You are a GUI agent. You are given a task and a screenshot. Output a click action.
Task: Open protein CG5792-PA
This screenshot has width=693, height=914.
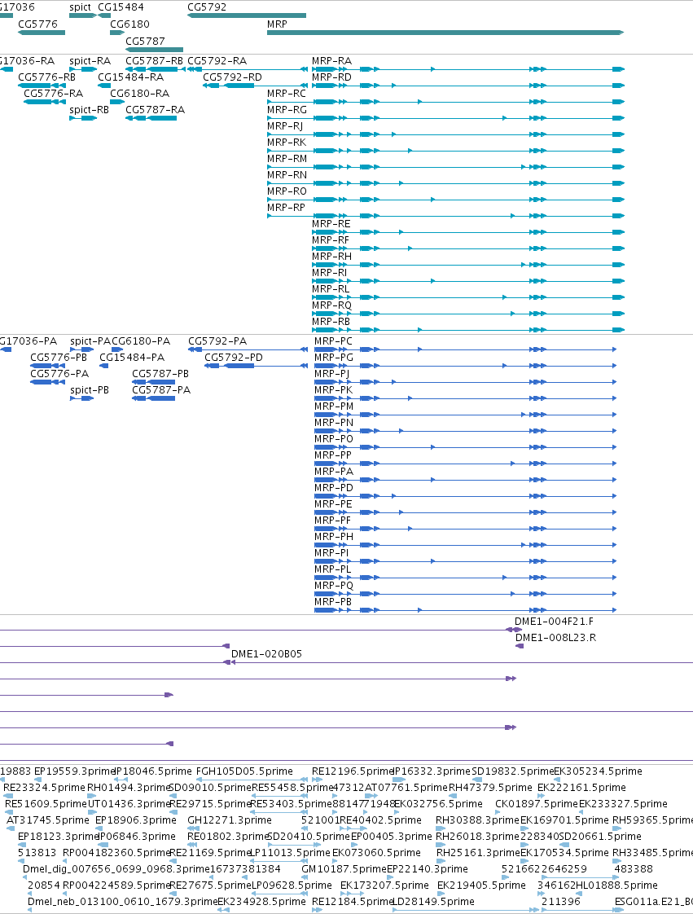pyautogui.click(x=217, y=341)
